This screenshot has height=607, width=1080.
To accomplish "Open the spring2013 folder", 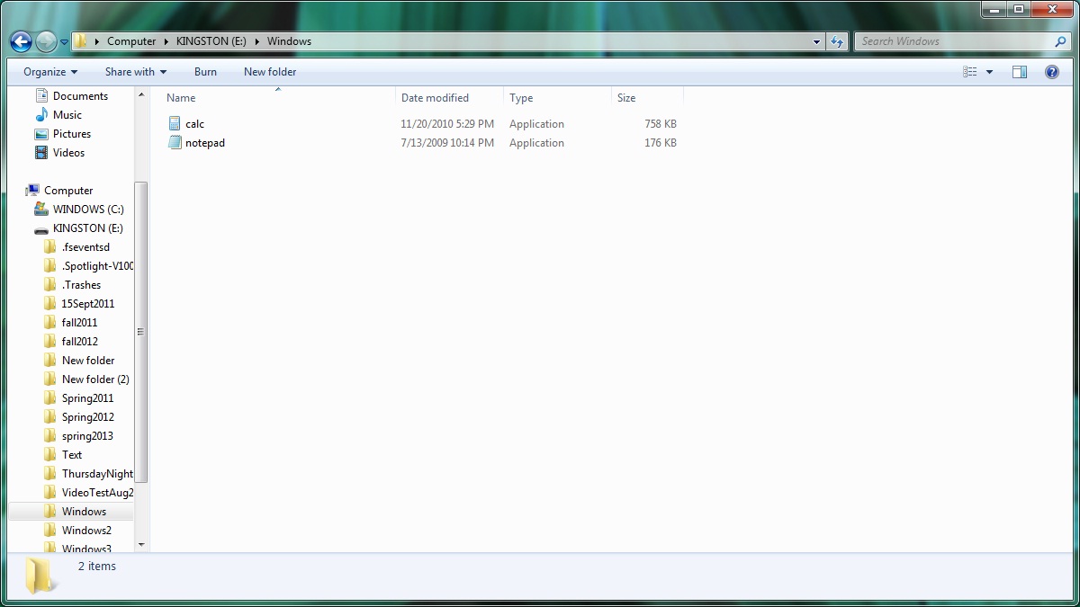I will click(87, 436).
